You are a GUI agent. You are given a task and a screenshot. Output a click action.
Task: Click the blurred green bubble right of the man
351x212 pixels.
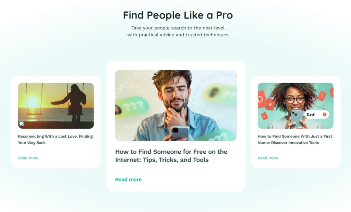coord(220,95)
